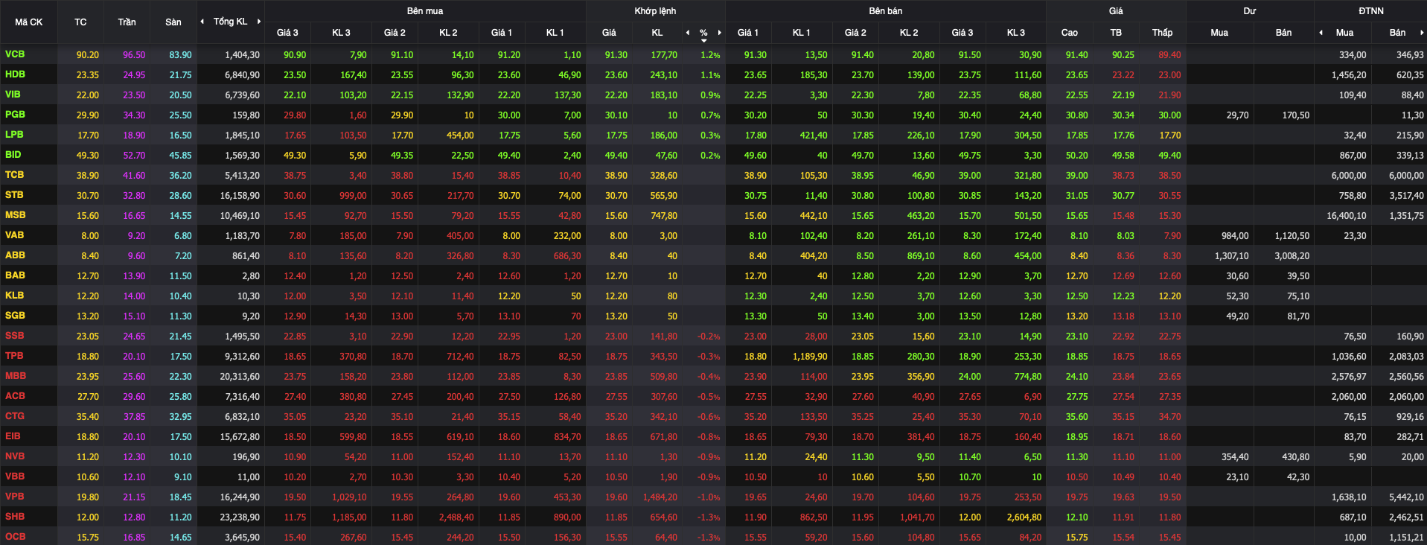1427x545 pixels.
Task: Sort by the Mã CK column header
Action: 29,22
